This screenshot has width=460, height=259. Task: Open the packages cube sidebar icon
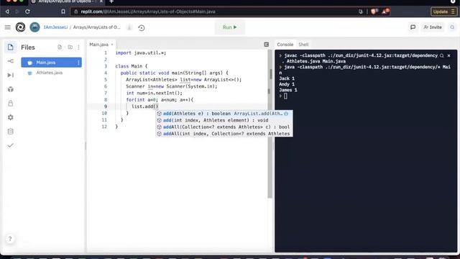[11, 89]
